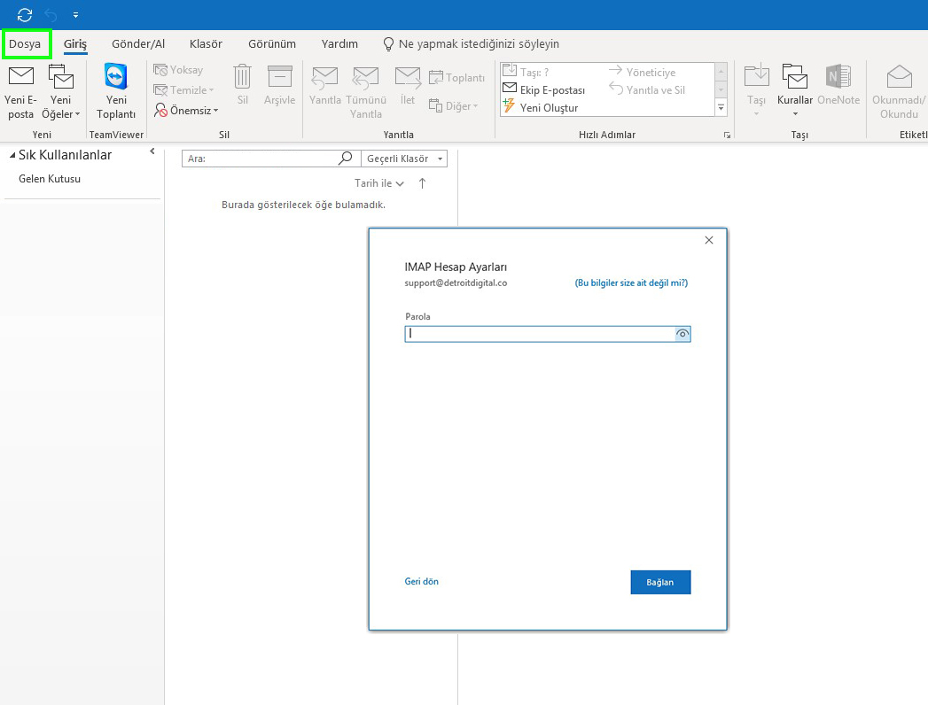The width and height of the screenshot is (928, 705).
Task: Open the Görünüm ribbon tab
Action: point(272,43)
